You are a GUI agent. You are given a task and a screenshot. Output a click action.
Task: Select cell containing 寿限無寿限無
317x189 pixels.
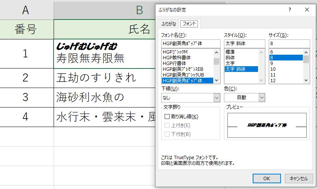click(x=104, y=54)
